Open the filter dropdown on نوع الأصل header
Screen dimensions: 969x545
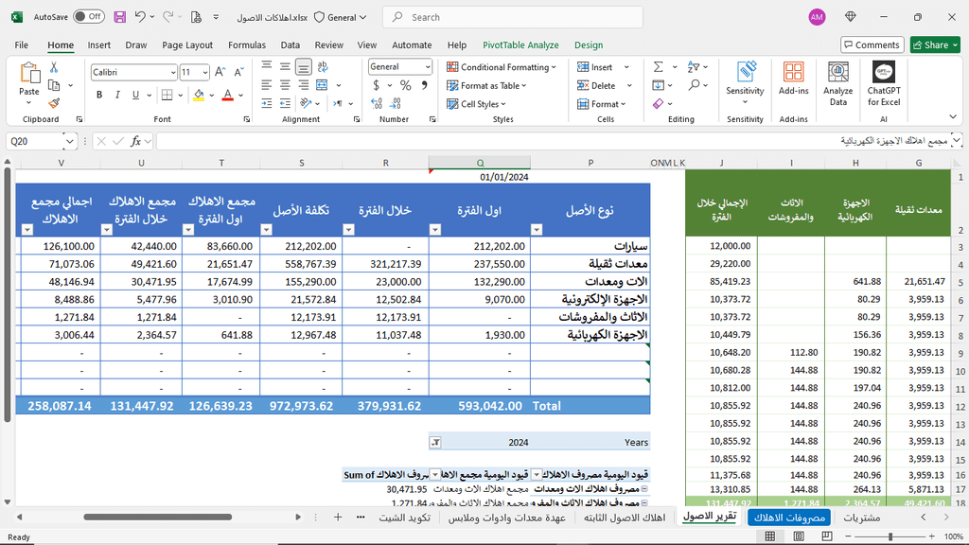point(537,229)
